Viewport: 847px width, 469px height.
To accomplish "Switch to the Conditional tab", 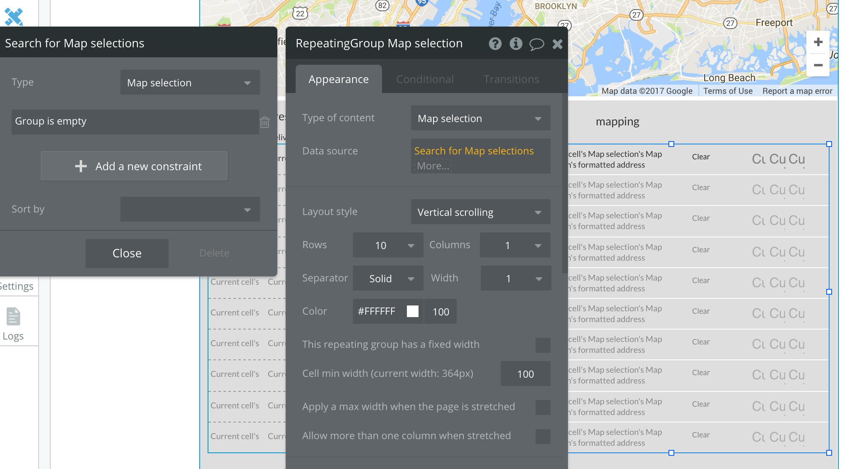I will (x=425, y=79).
